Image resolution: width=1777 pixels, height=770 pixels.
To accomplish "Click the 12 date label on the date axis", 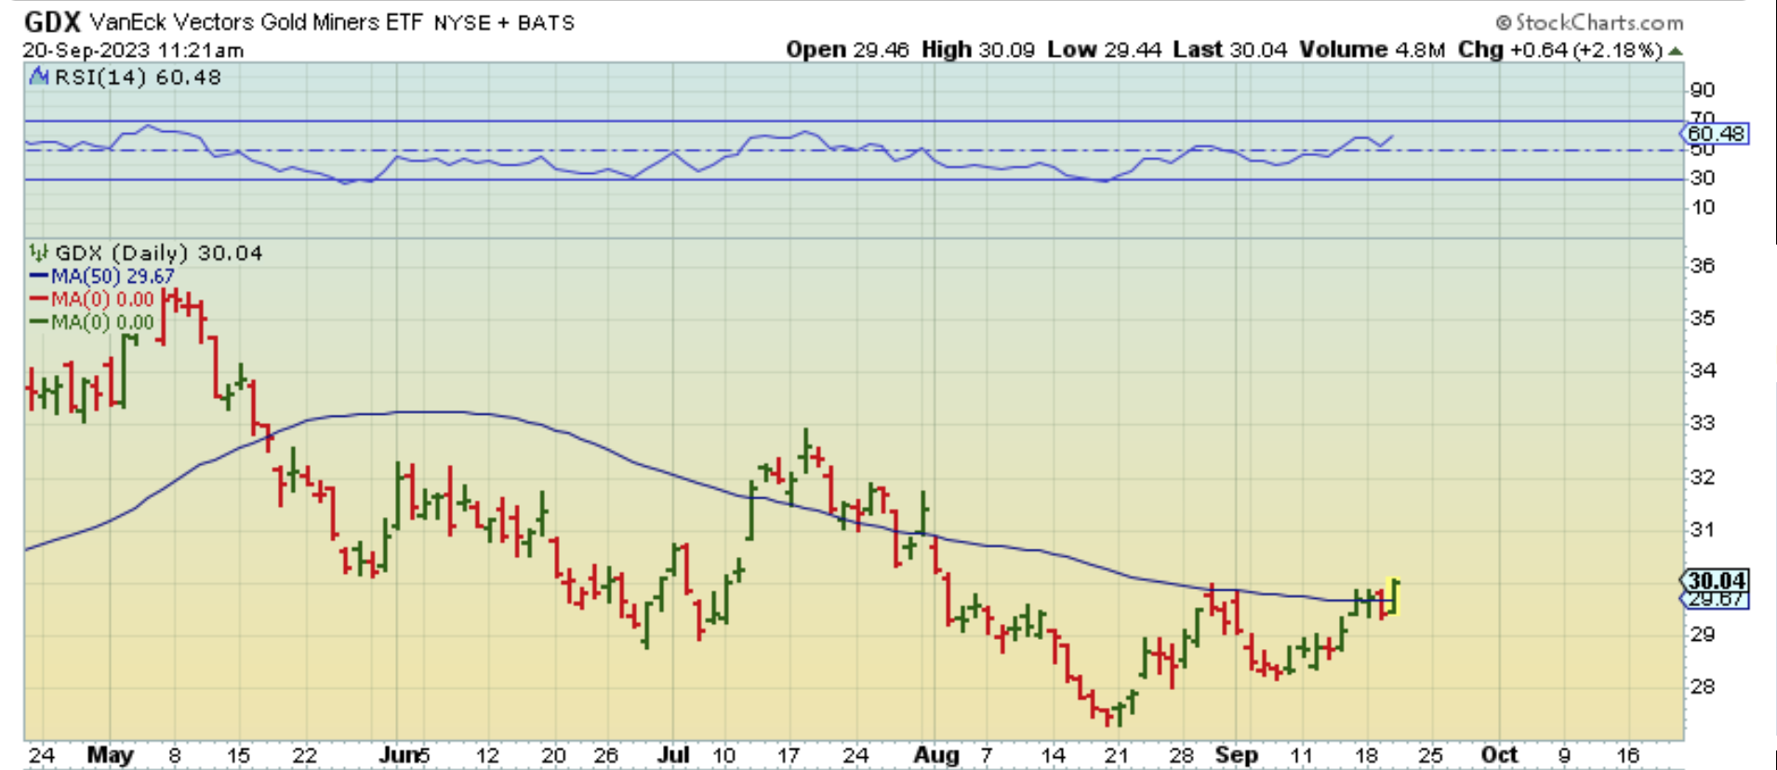I will pos(487,756).
